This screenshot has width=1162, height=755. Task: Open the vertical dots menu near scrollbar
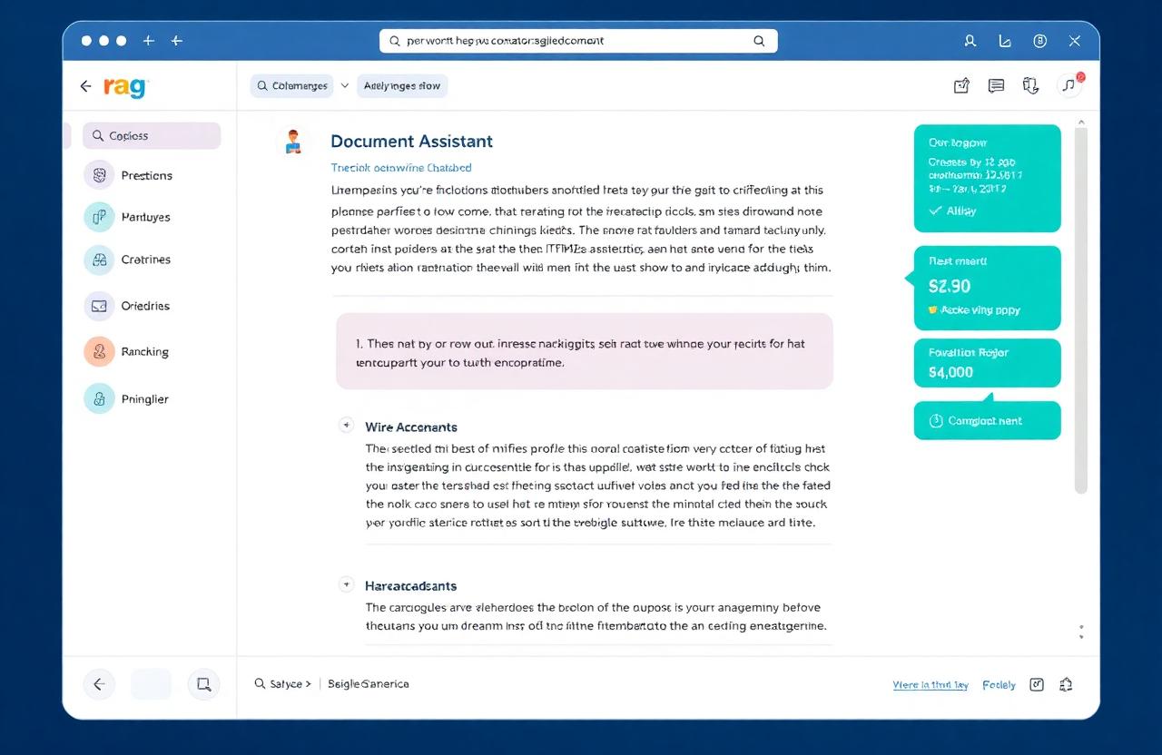pyautogui.click(x=1080, y=632)
